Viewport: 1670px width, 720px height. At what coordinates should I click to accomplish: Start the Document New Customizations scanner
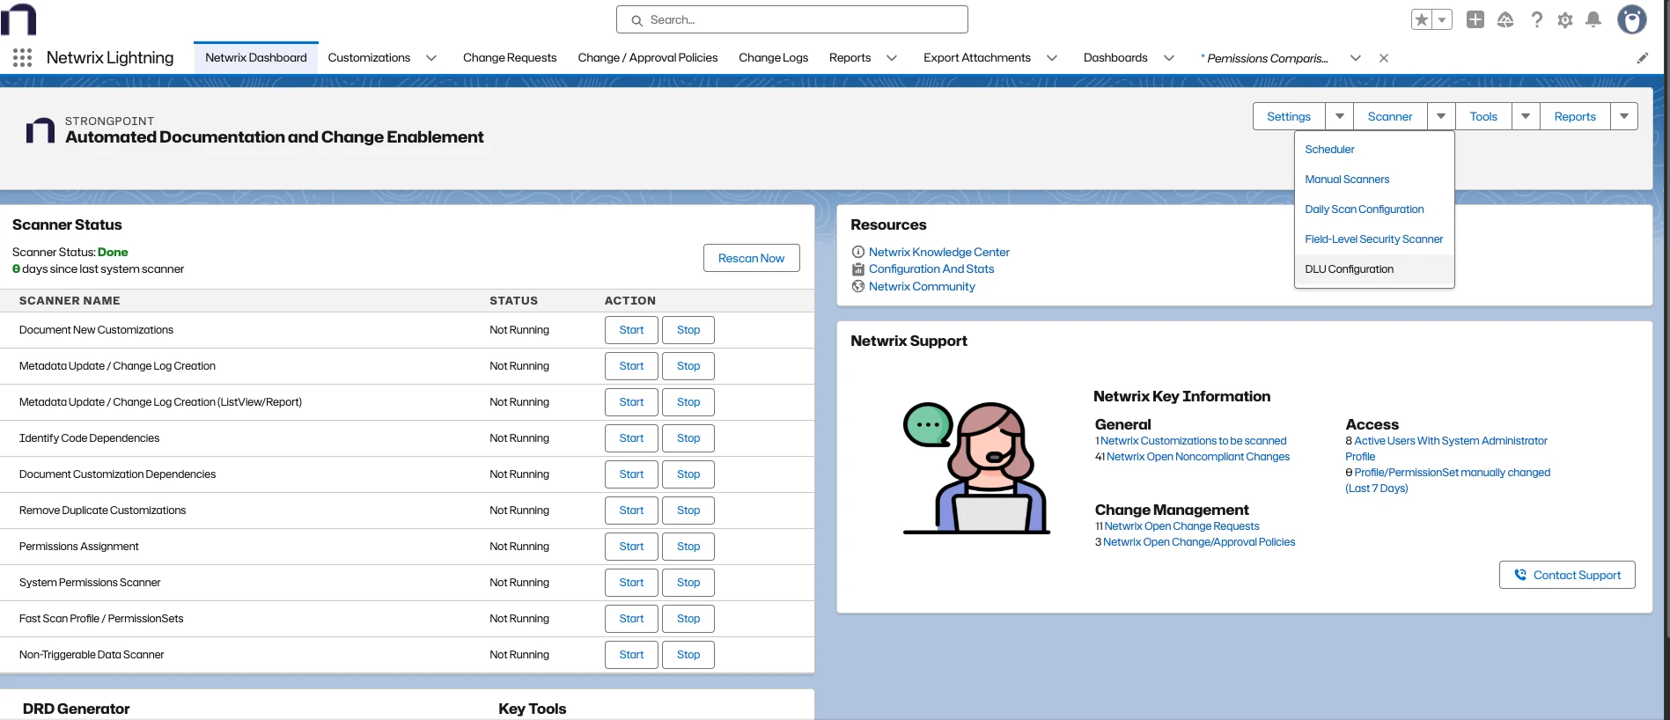coord(631,330)
